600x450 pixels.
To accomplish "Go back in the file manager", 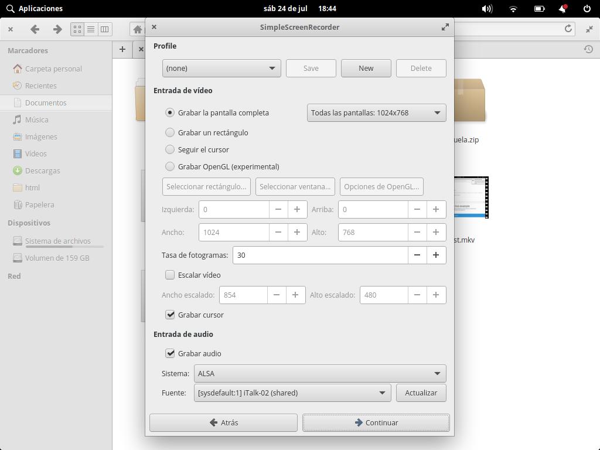I will tap(35, 29).
